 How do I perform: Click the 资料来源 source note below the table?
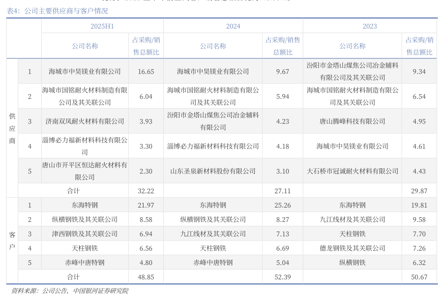tap(70, 291)
